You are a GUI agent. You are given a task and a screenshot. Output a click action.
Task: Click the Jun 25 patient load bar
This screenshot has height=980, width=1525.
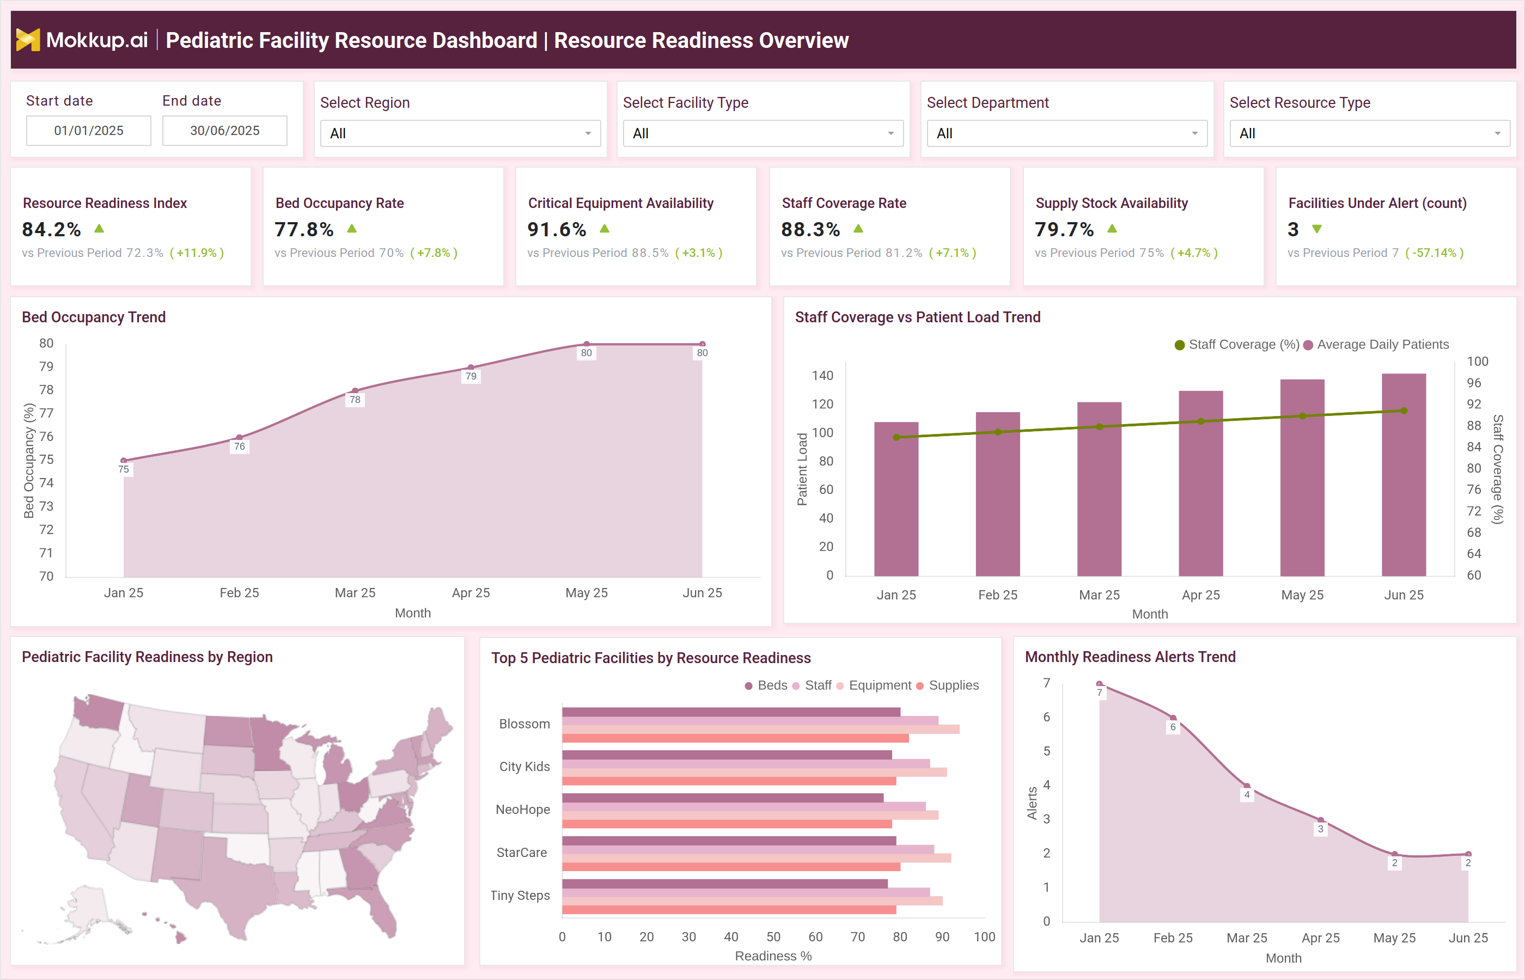pos(1404,475)
